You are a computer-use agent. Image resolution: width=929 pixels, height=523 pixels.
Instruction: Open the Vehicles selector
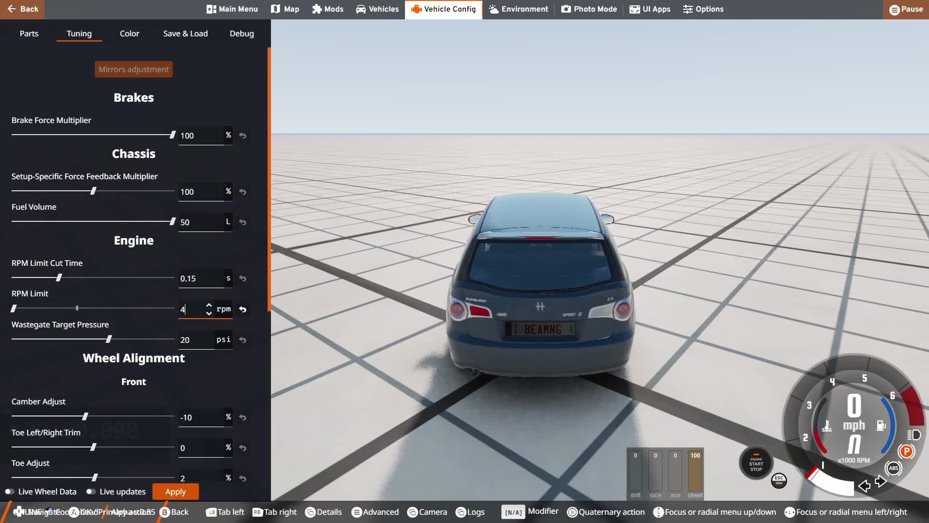pyautogui.click(x=377, y=9)
